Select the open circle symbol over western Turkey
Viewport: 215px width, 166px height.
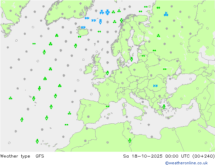(181, 99)
